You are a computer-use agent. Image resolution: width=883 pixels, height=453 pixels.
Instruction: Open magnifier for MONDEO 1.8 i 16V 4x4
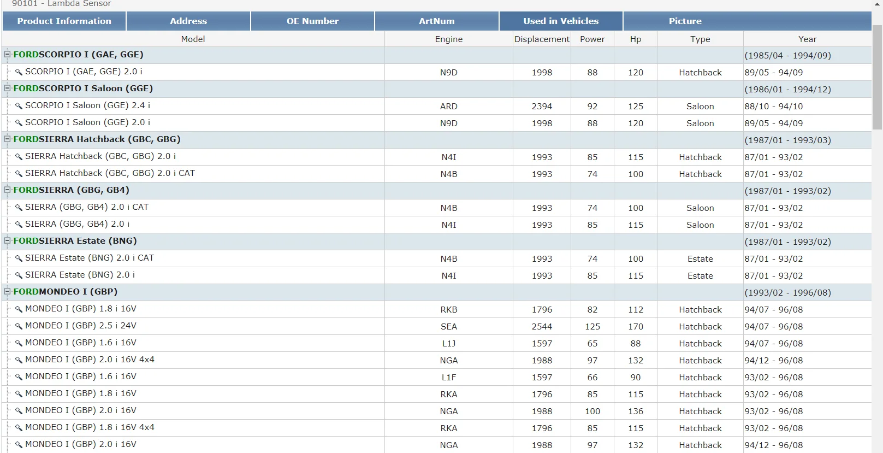(x=19, y=428)
